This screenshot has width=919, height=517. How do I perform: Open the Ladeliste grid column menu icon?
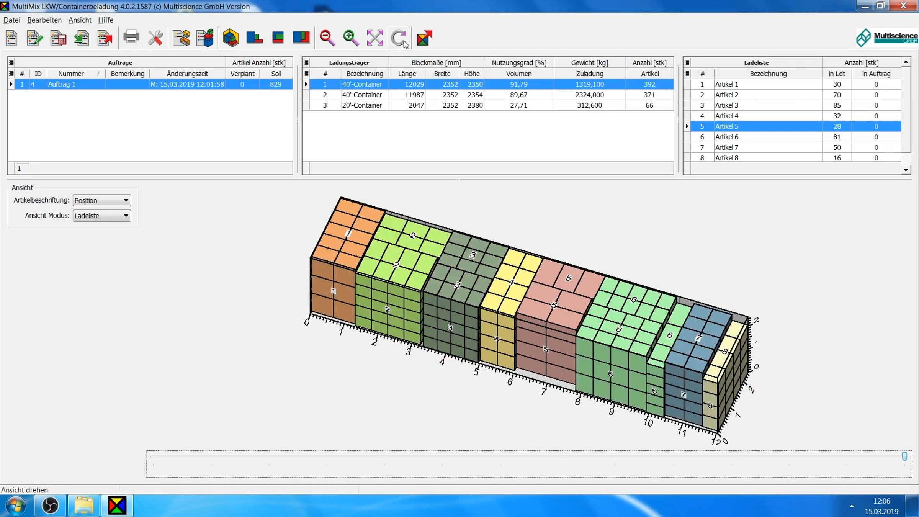click(687, 62)
